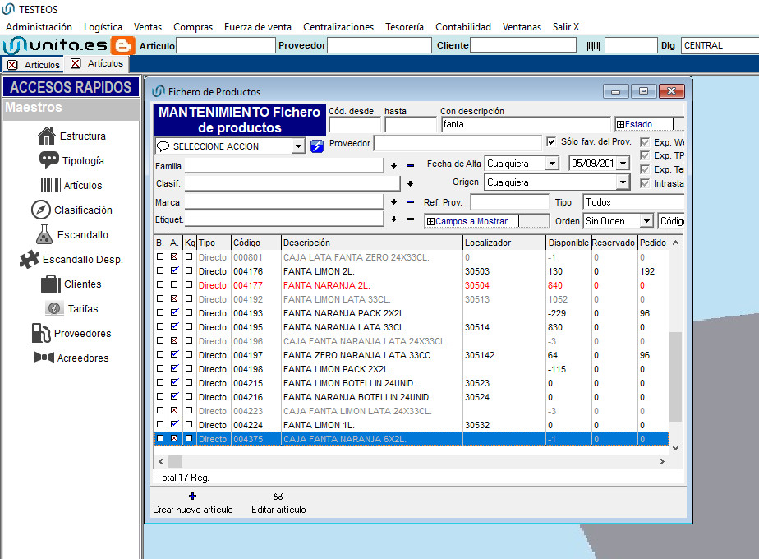Click the Con descripción field containing fanta
The width and height of the screenshot is (759, 559).
[526, 124]
